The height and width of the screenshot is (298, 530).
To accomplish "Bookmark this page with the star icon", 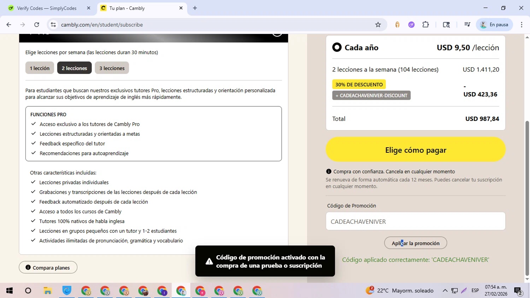I will [378, 25].
